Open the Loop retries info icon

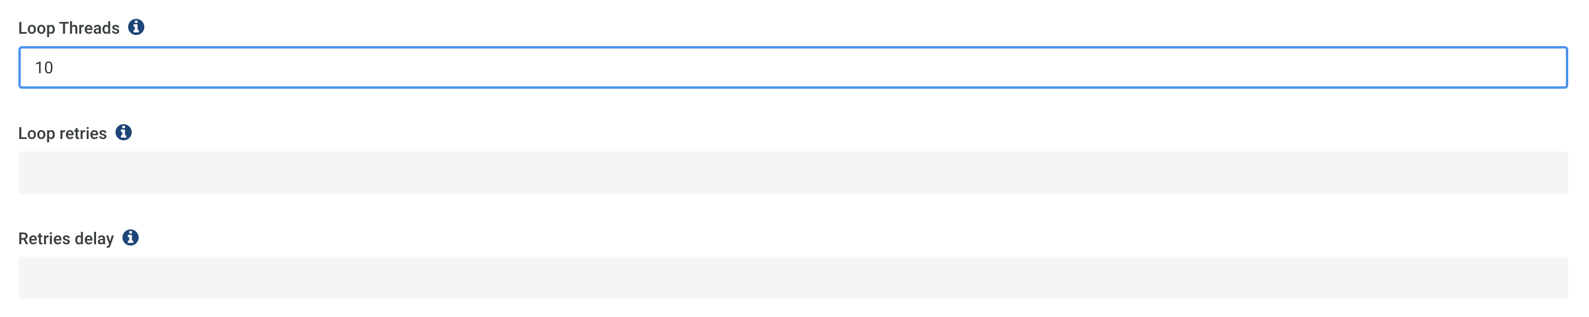coord(123,132)
